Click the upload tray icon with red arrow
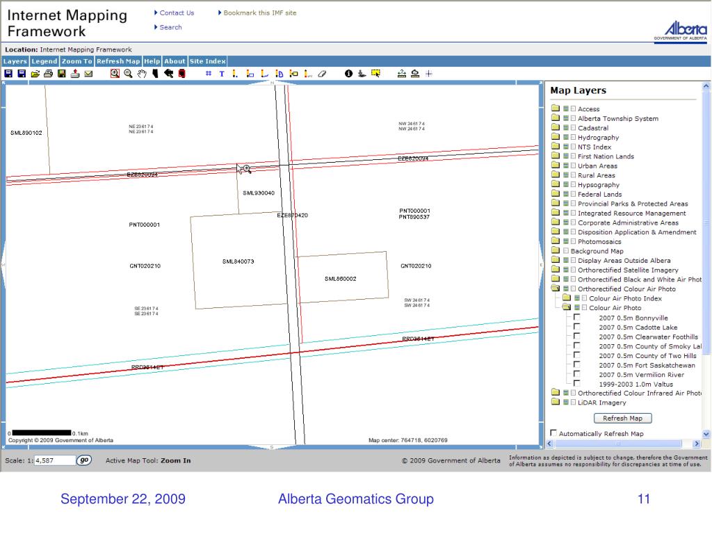The image size is (712, 534). (x=75, y=74)
